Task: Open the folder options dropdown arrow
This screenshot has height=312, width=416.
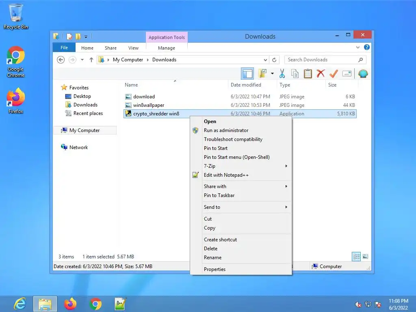Action: (x=273, y=74)
